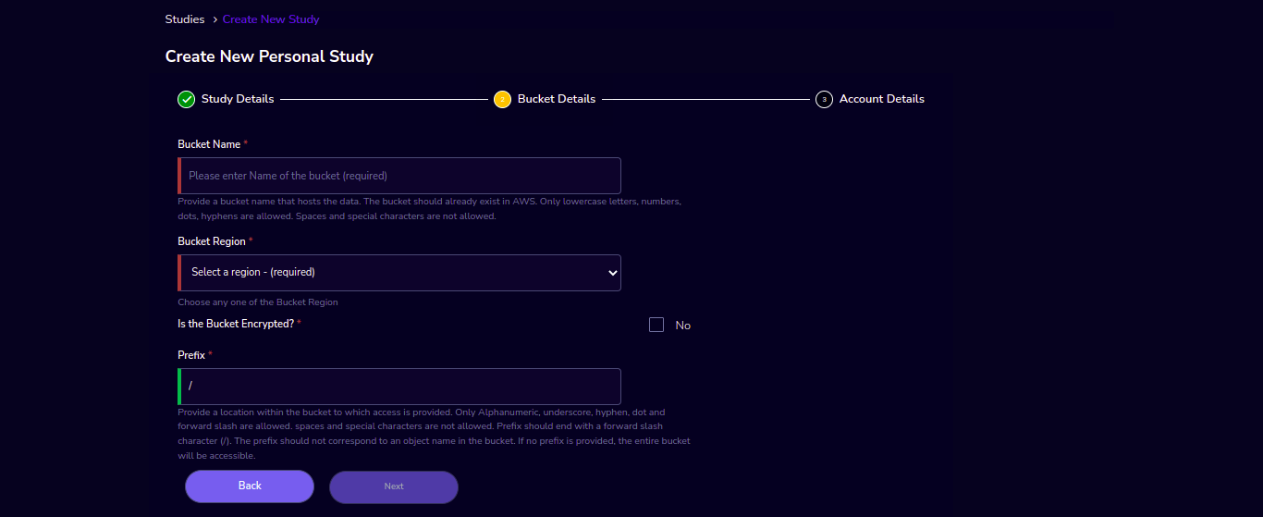Jump to the Account Details step label

882,99
